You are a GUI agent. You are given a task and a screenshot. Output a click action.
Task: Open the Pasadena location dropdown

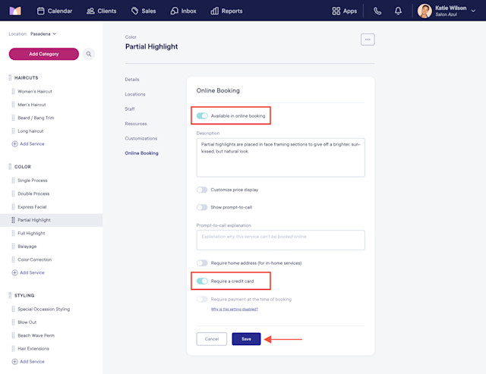pyautogui.click(x=43, y=33)
